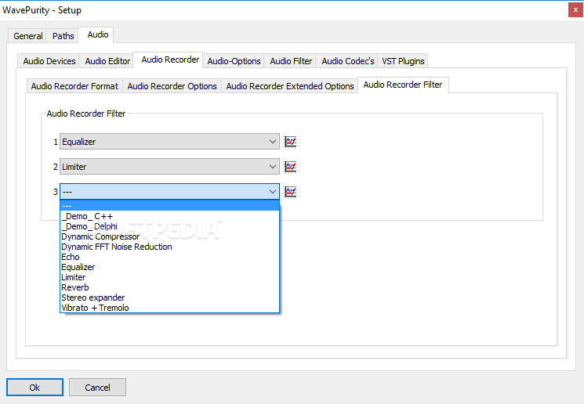Switch to the Paths tab
The width and height of the screenshot is (584, 404).
(x=63, y=36)
